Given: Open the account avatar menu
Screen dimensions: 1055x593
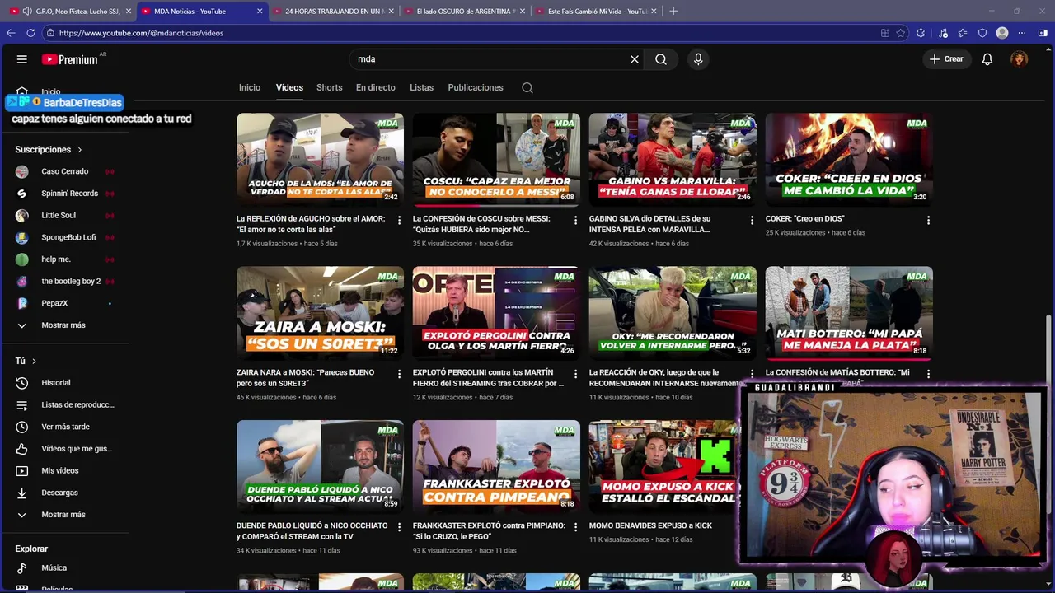Looking at the screenshot, I should pyautogui.click(x=1020, y=59).
